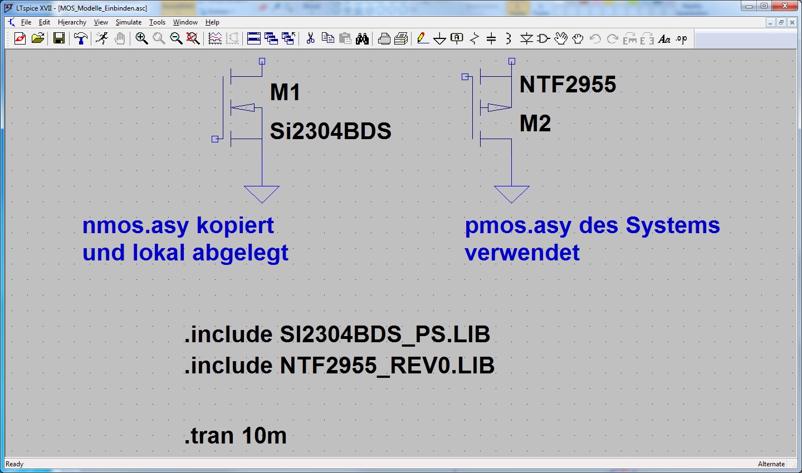Open the File menu
The height and width of the screenshot is (473, 802).
click(26, 22)
